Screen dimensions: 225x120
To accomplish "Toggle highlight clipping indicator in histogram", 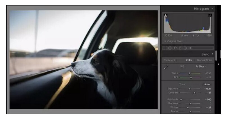I will point(210,15).
